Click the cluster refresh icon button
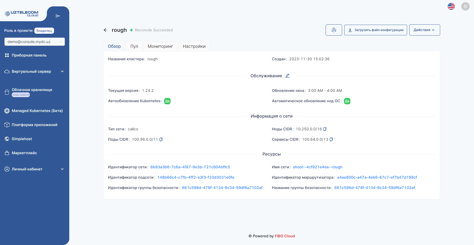 [334, 30]
